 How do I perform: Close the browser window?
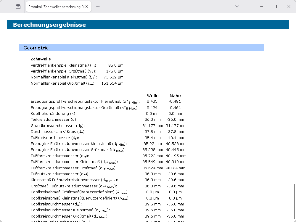point(289,7)
